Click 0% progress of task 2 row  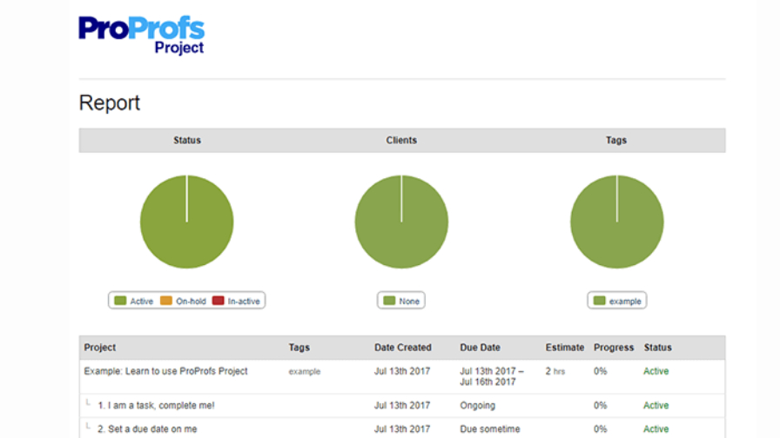click(x=601, y=428)
